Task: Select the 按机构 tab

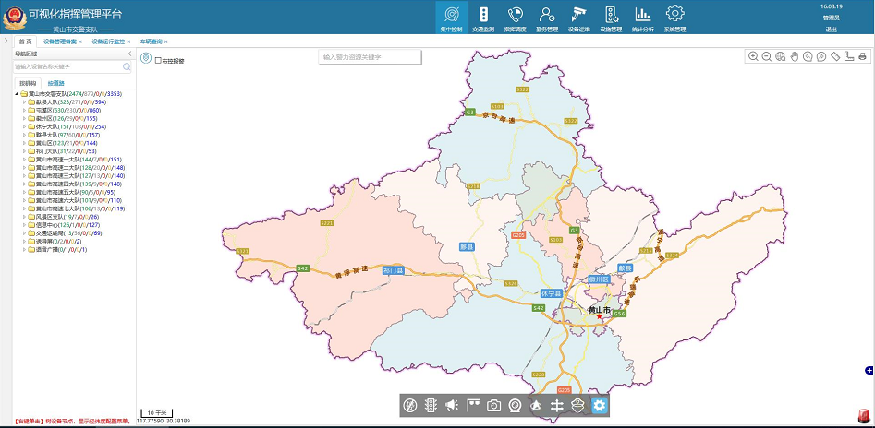Action: pyautogui.click(x=27, y=83)
